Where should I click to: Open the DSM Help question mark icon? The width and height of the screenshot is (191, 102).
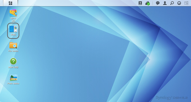(13, 61)
